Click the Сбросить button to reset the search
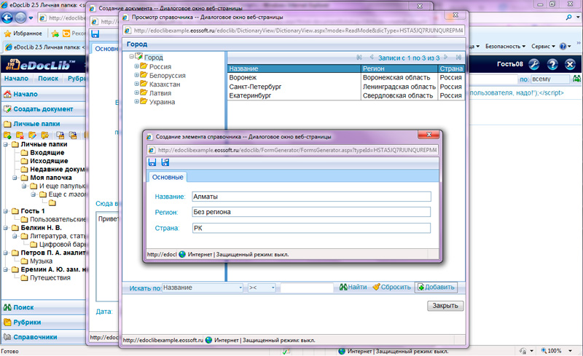Image resolution: width=583 pixels, height=356 pixels. point(391,288)
